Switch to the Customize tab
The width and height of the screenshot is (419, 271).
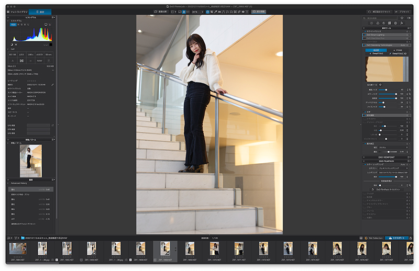(x=40, y=12)
